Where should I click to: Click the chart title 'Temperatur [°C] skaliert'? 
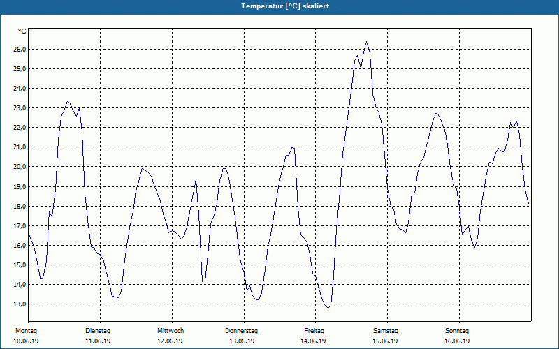point(285,6)
